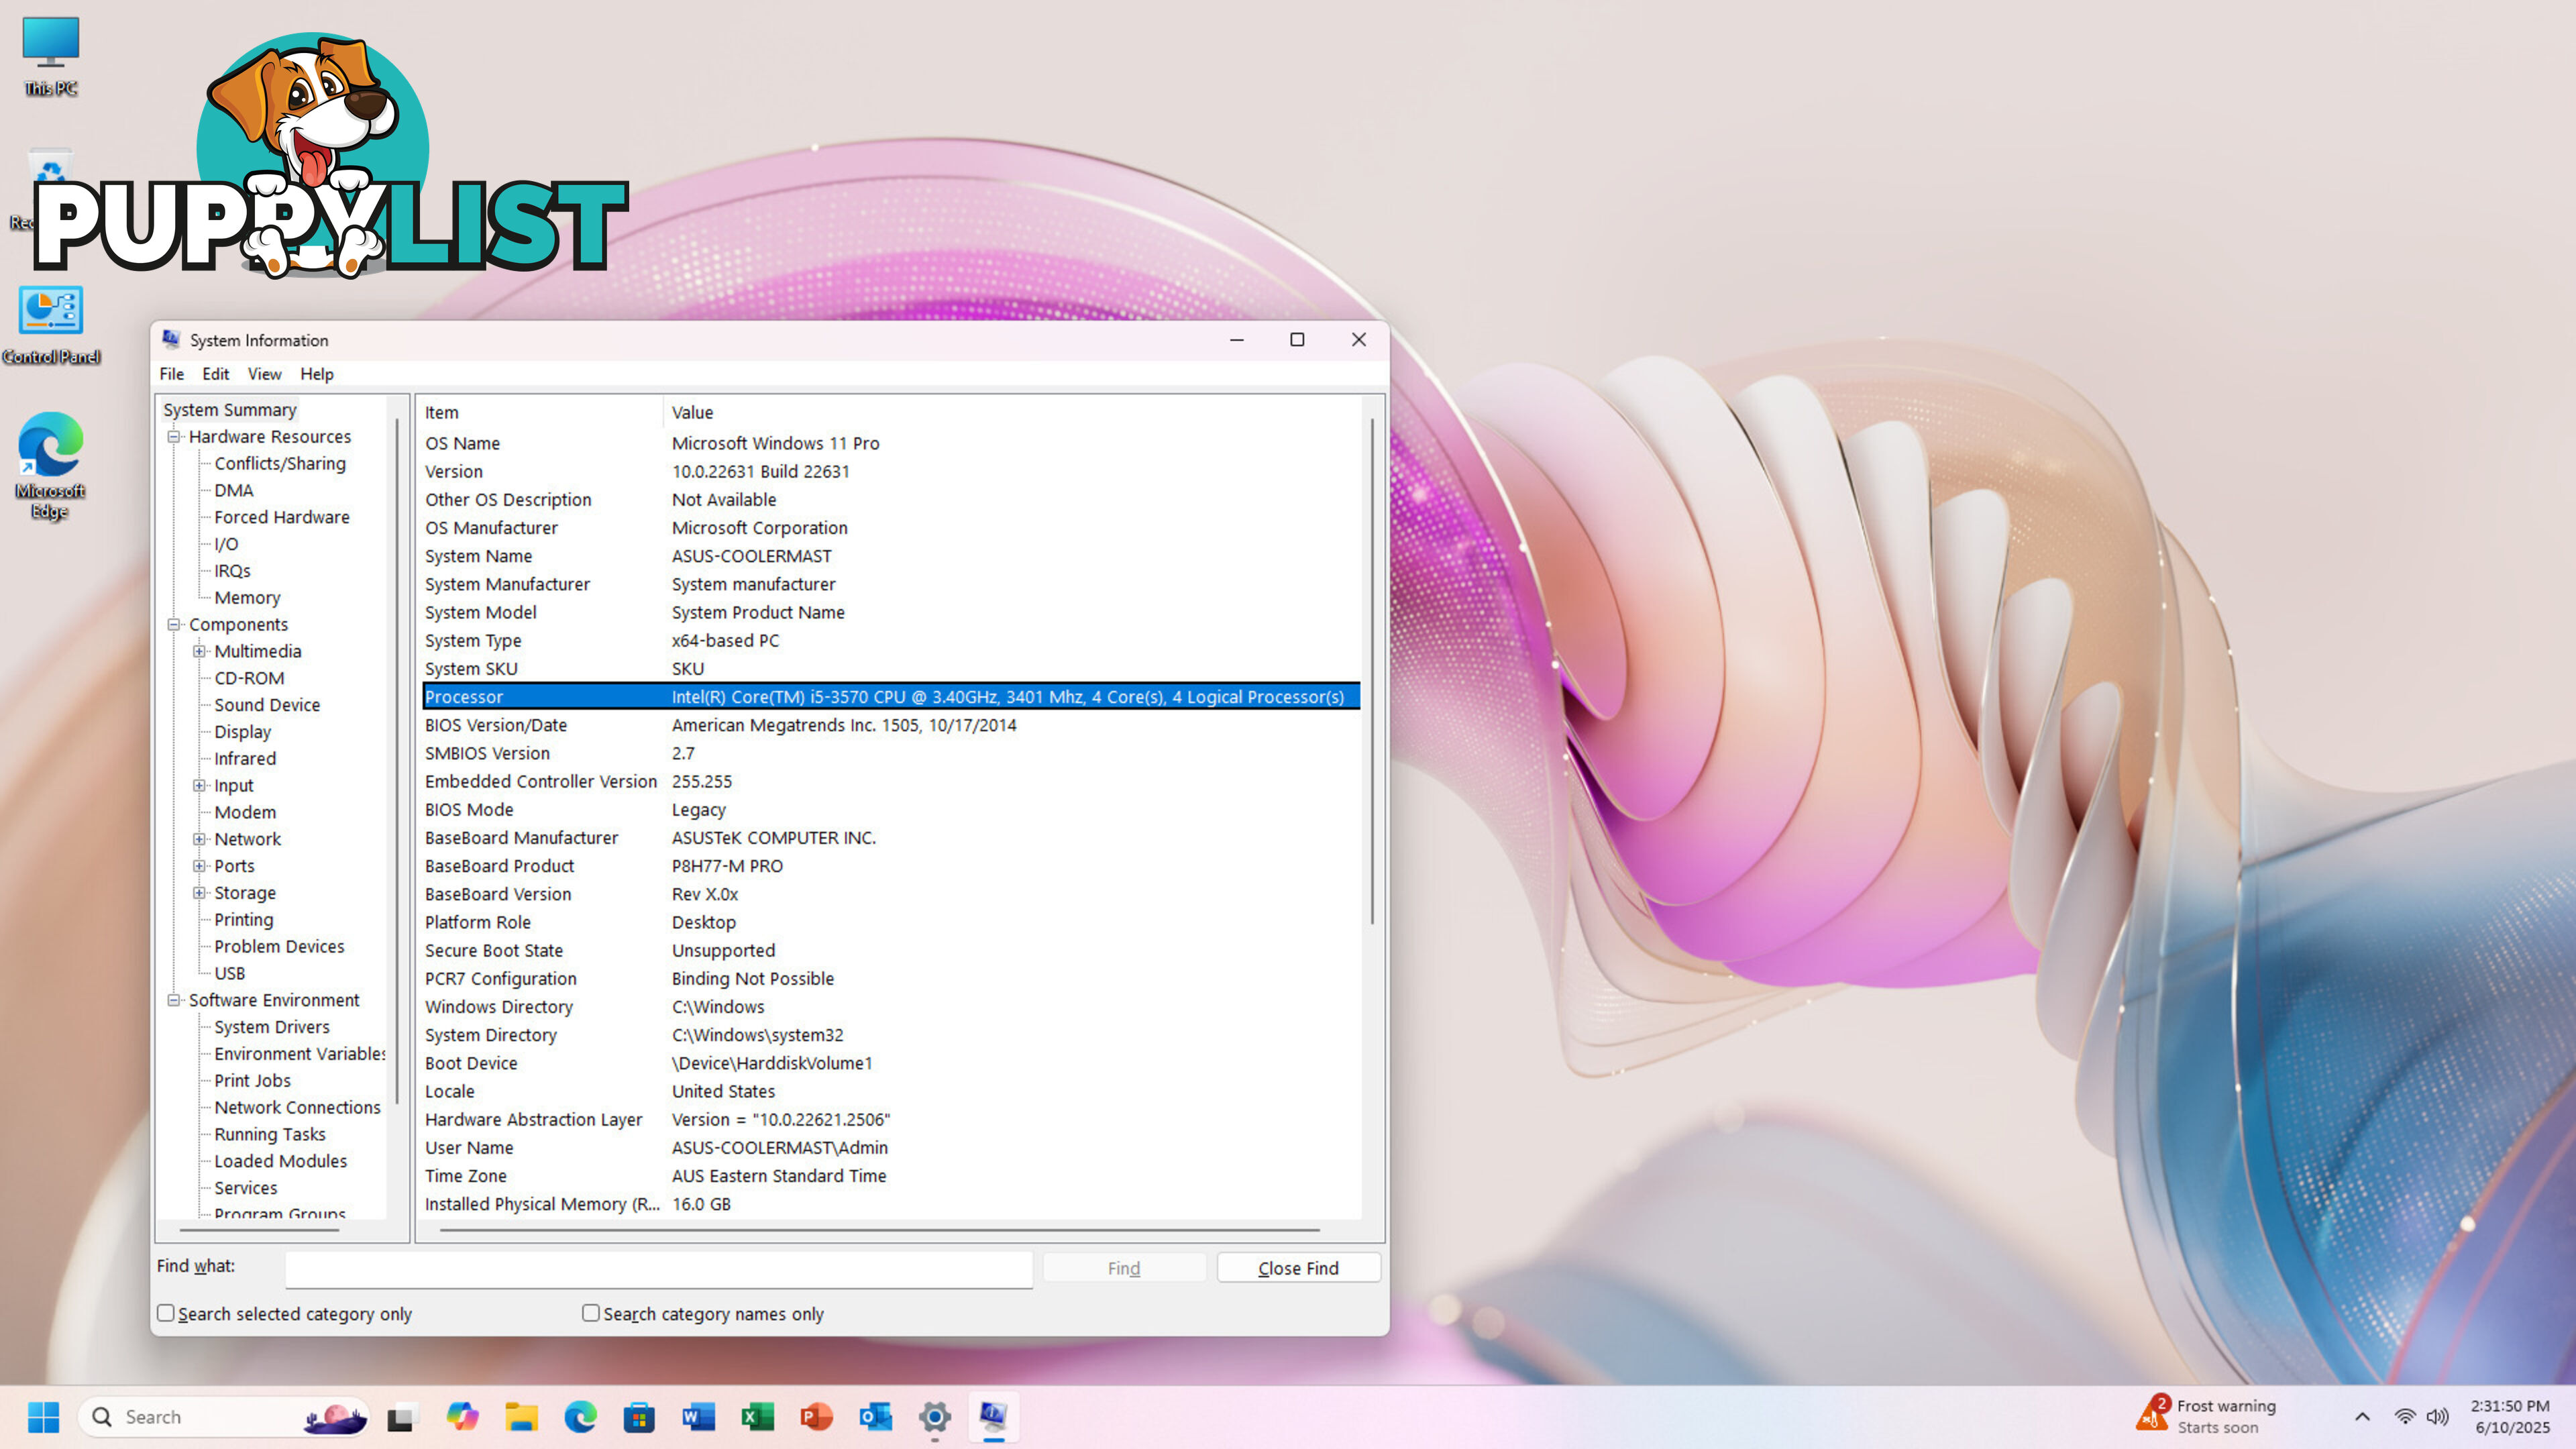2576x1449 pixels.
Task: Launch Excel from the taskbar
Action: tap(757, 1417)
